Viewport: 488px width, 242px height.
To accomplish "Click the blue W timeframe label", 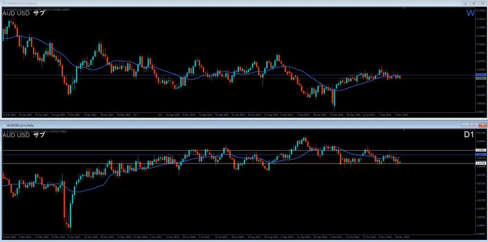I will point(470,13).
